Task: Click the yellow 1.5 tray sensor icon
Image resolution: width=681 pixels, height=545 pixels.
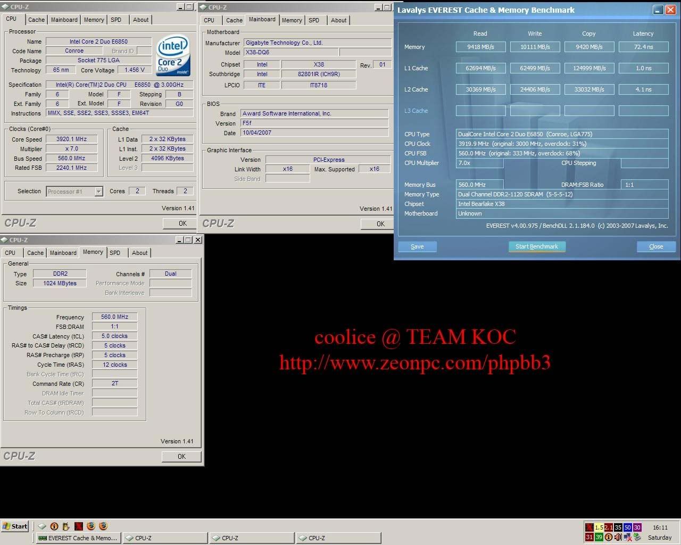Action: coord(599,527)
